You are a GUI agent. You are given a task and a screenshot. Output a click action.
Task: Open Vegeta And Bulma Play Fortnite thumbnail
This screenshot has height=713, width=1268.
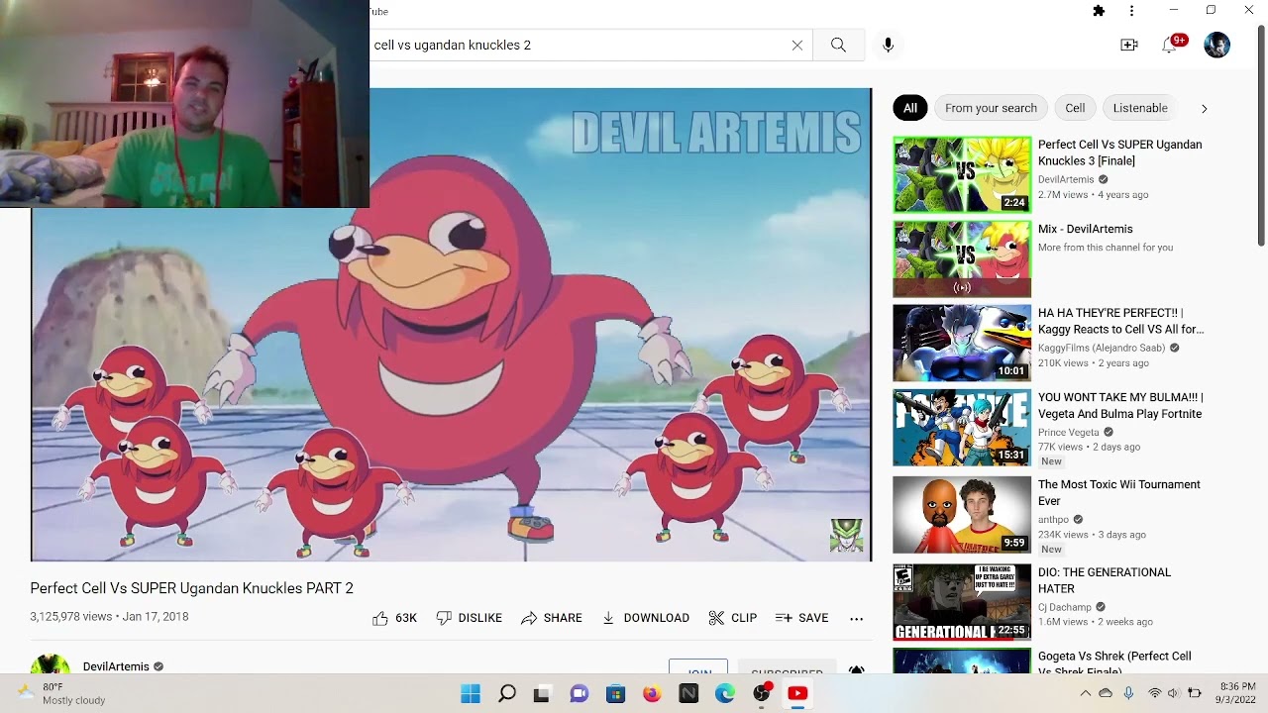tap(962, 428)
